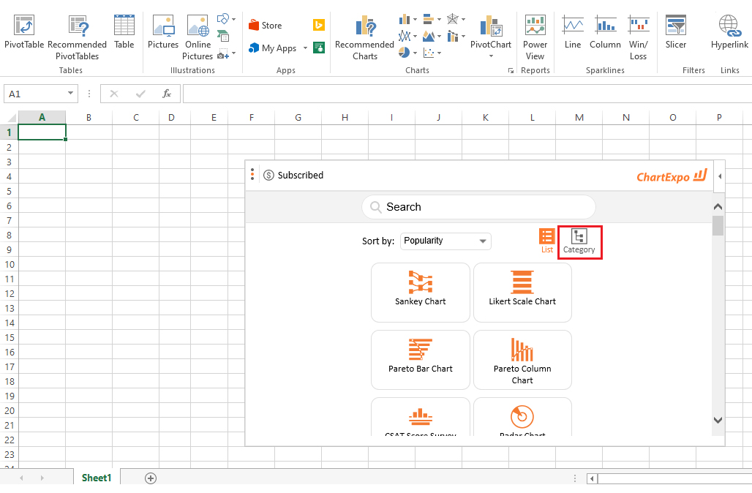Image resolution: width=752 pixels, height=493 pixels.
Task: Expand the Shapes dropdown arrow
Action: (x=233, y=19)
